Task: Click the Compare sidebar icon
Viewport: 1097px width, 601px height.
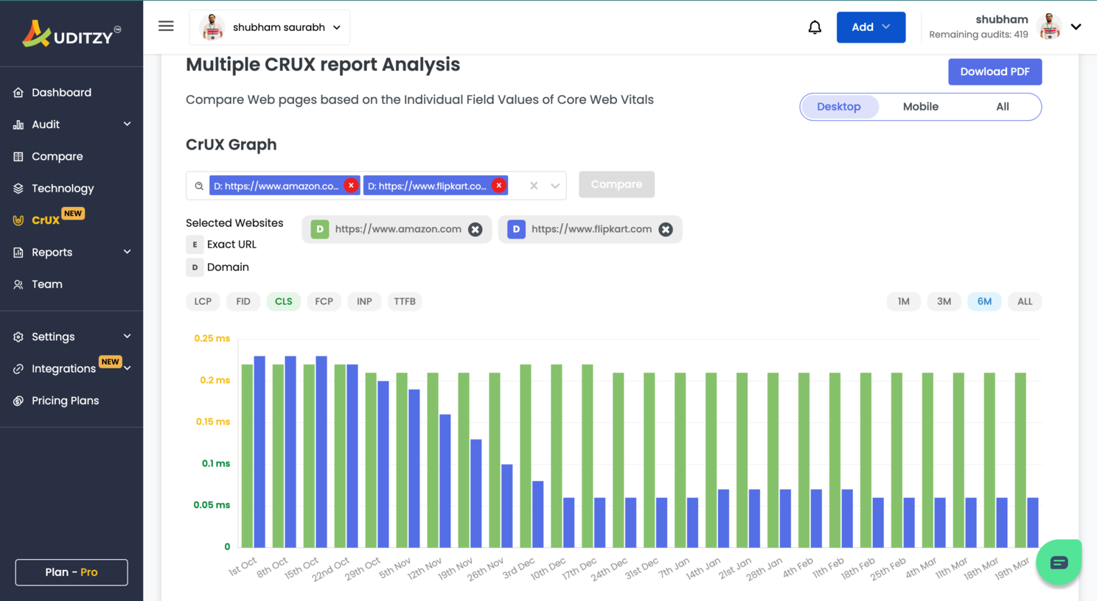Action: point(18,157)
